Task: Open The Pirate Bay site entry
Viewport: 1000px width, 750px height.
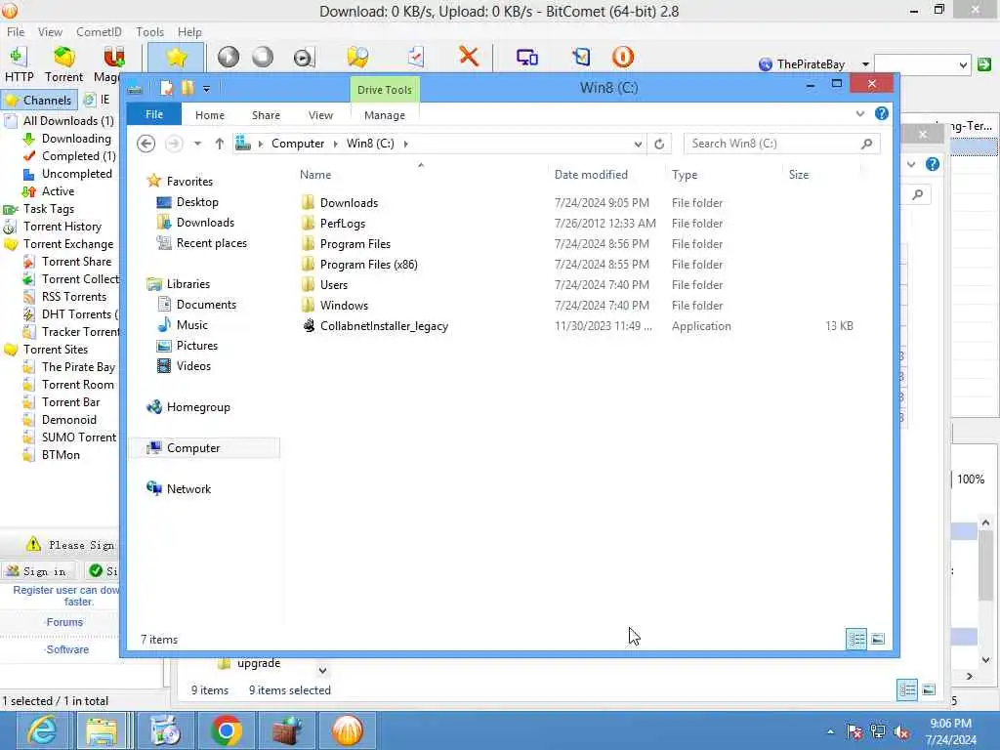Action: 69,367
